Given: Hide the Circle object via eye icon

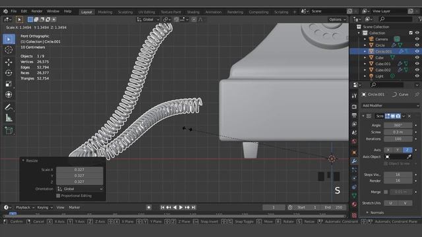Looking at the screenshot, I should 417,45.
